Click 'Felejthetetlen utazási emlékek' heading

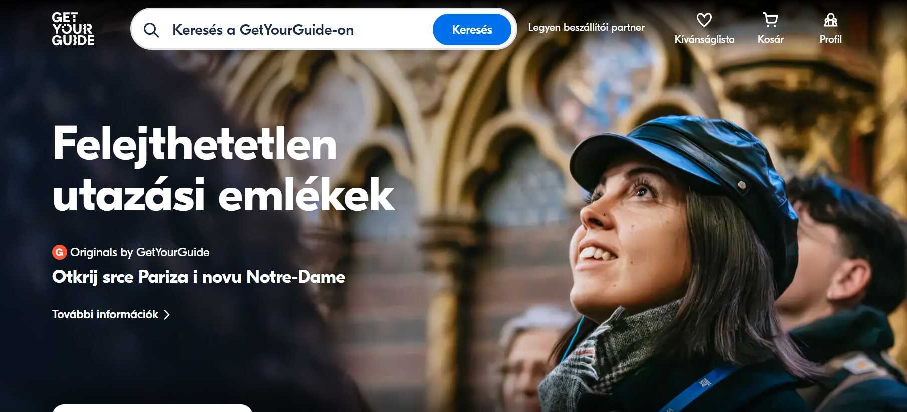coord(224,169)
